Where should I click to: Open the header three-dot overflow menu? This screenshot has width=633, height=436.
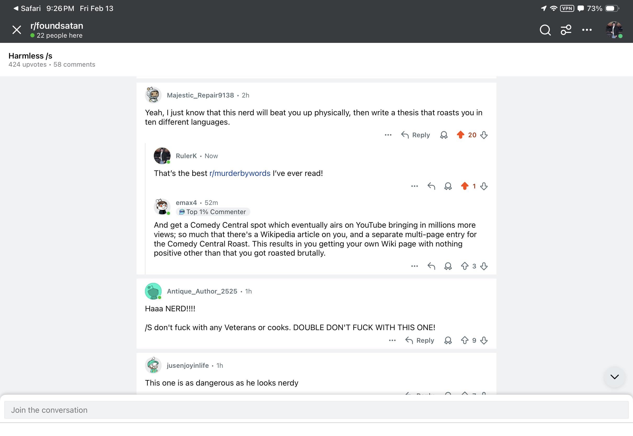(587, 30)
